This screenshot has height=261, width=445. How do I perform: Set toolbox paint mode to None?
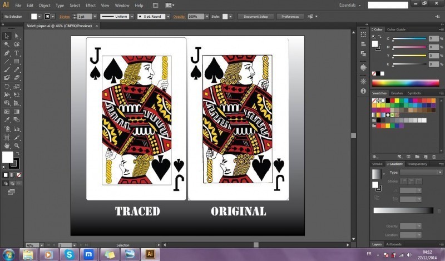point(18,175)
